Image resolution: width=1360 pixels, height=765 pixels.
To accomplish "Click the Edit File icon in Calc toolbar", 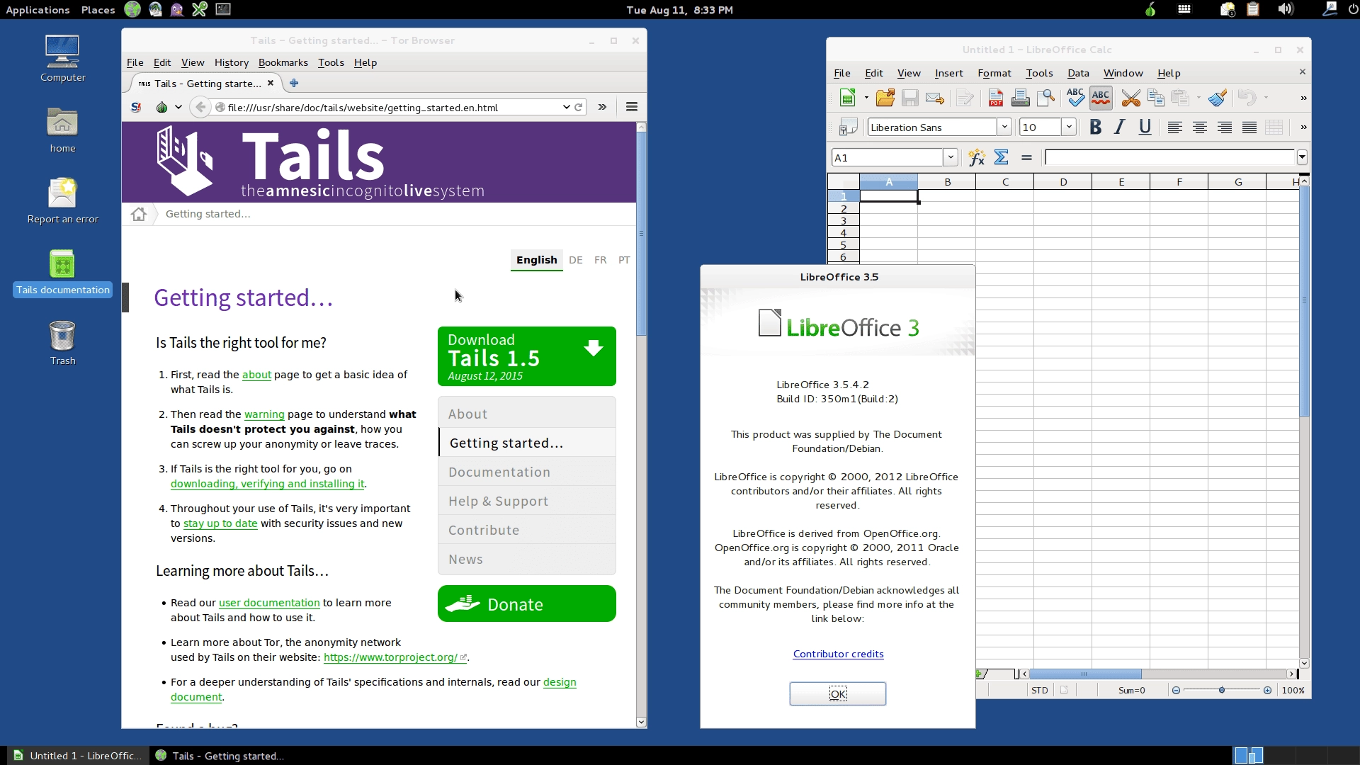I will (x=965, y=98).
